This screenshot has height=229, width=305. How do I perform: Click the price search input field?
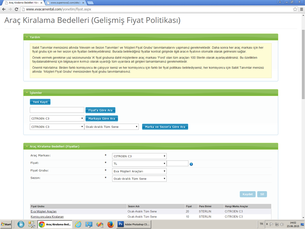point(57,110)
